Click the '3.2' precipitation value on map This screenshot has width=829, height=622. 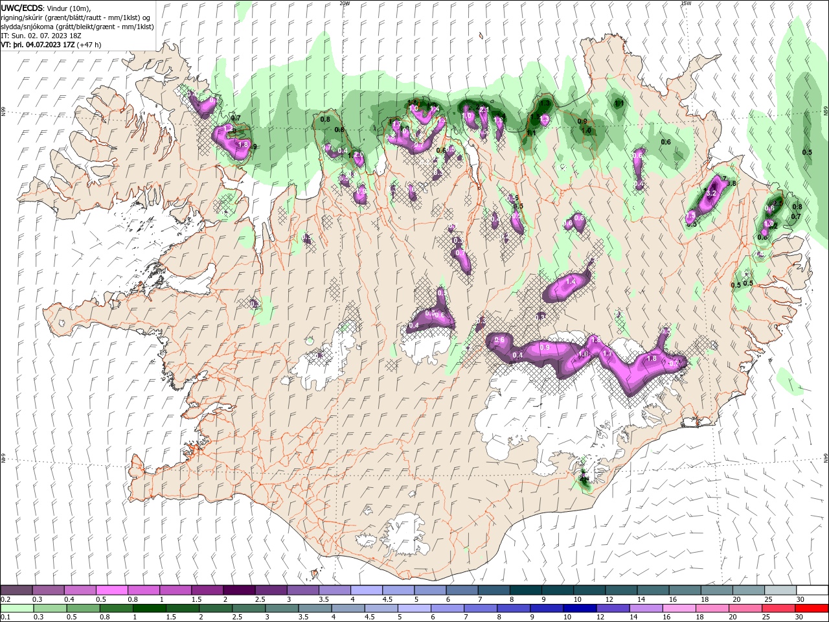click(710, 193)
